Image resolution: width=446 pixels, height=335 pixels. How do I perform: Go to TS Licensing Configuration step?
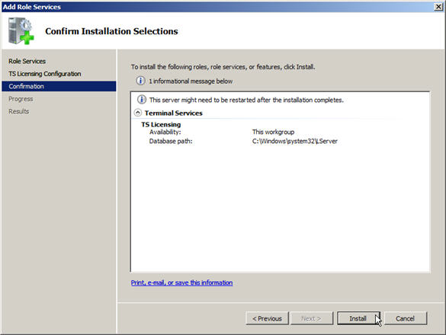click(x=45, y=74)
